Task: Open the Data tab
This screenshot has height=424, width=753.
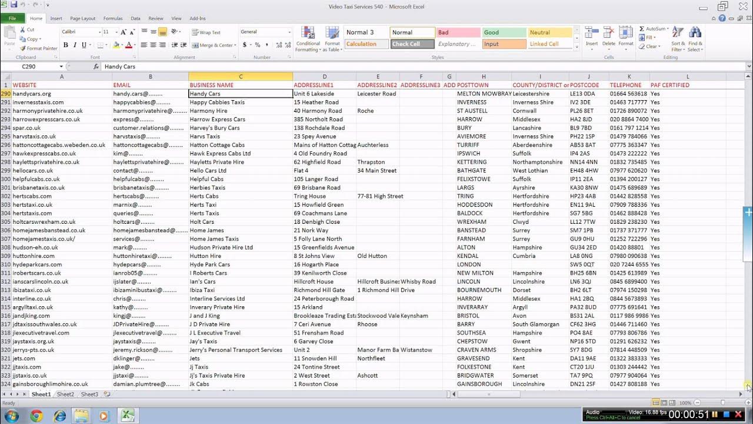Action: coord(135,18)
